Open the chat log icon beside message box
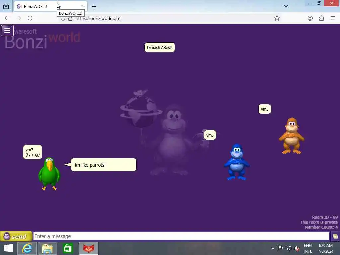 335,236
